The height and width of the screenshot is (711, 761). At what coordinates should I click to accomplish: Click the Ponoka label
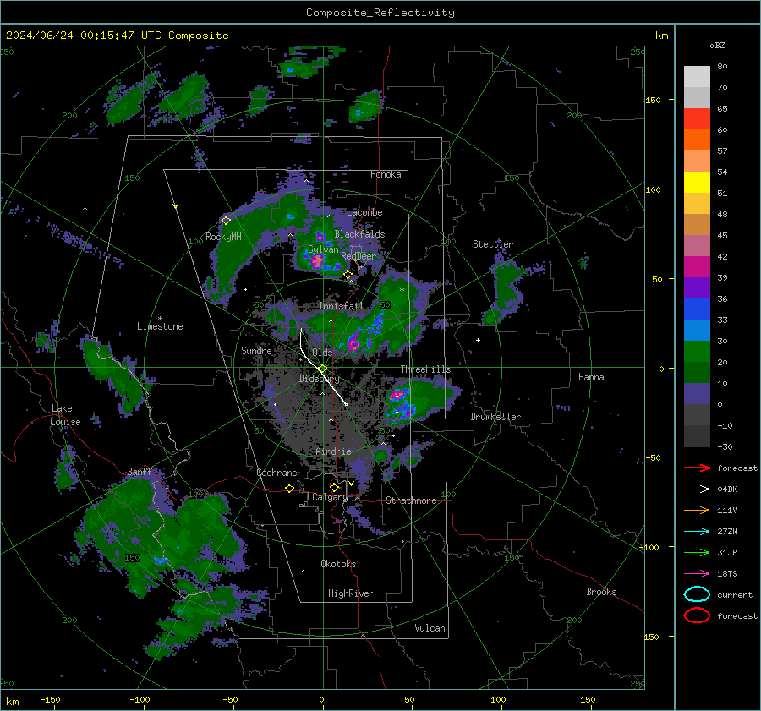point(386,174)
